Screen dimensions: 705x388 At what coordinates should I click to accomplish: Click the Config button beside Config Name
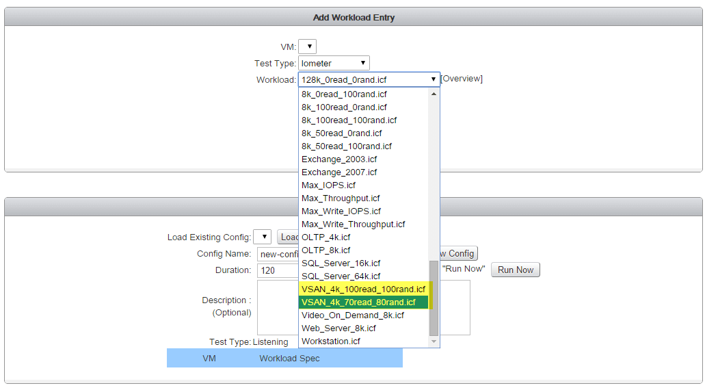458,253
